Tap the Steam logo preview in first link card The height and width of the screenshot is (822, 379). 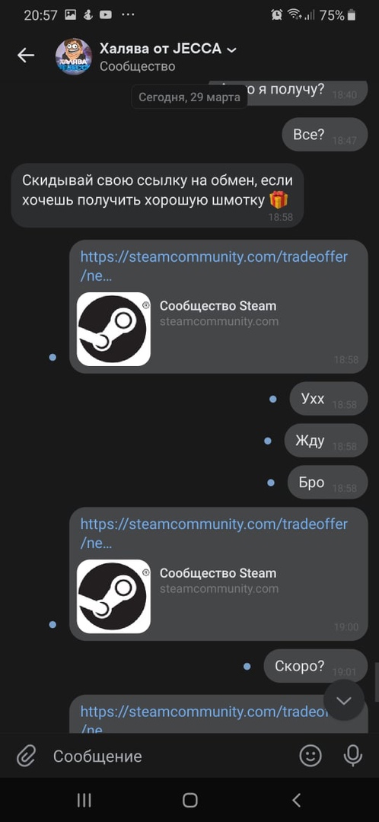pyautogui.click(x=113, y=329)
